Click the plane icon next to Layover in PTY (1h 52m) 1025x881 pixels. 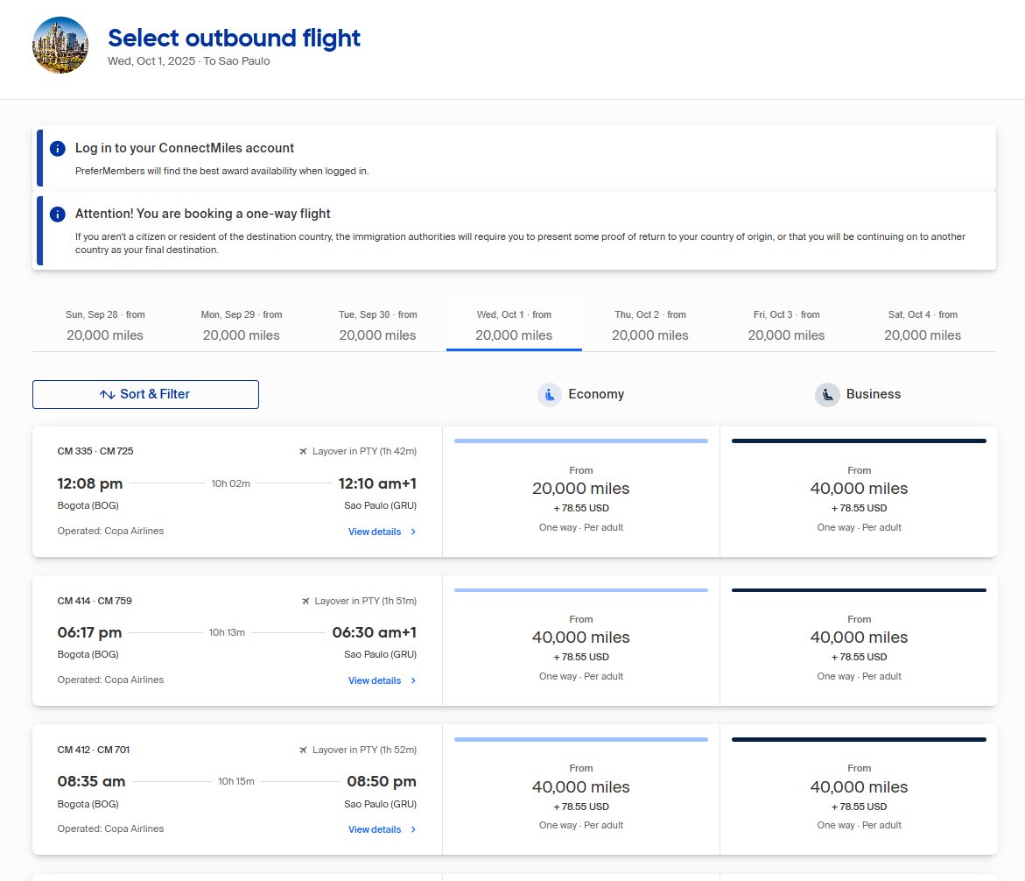tap(303, 751)
